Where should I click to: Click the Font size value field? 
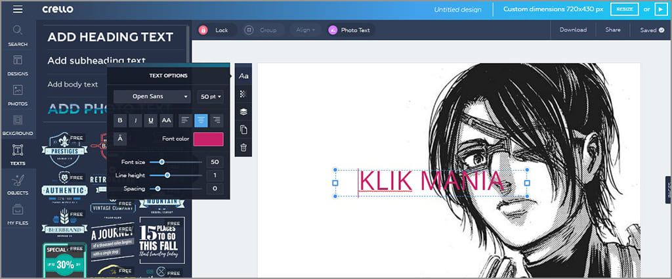click(215, 162)
